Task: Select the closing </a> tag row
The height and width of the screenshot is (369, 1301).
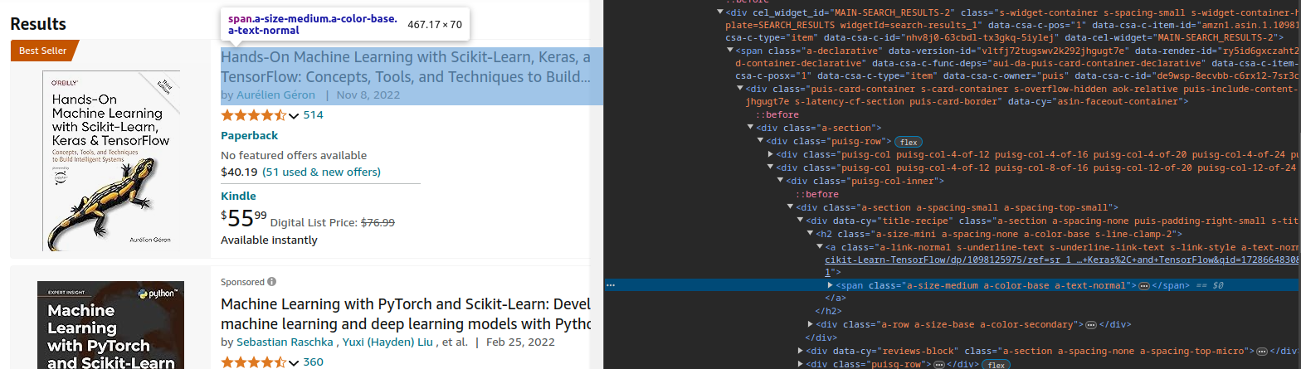Action: pyautogui.click(x=836, y=298)
